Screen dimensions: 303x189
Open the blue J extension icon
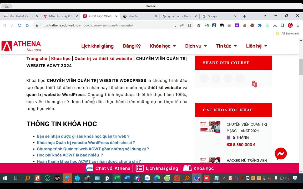pos(214,25)
